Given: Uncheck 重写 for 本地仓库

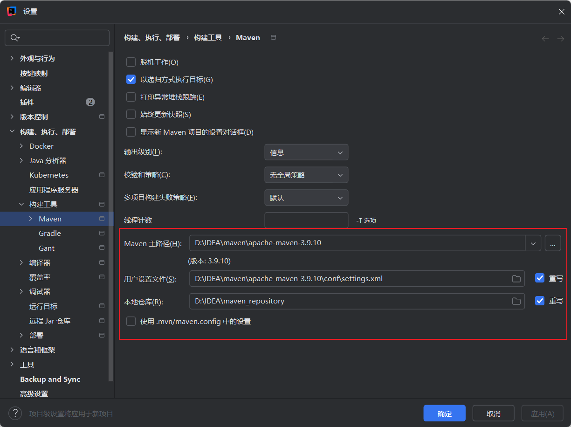Looking at the screenshot, I should 540,301.
